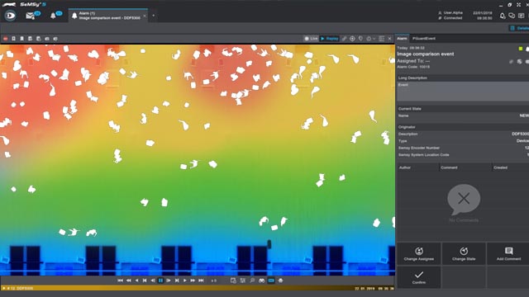The width and height of the screenshot is (529, 297).
Task: Open the Dallmeier eye logo home button
Action: (10, 16)
